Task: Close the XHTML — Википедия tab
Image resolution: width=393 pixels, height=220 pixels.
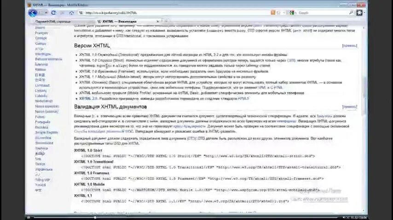Action: [x=158, y=22]
